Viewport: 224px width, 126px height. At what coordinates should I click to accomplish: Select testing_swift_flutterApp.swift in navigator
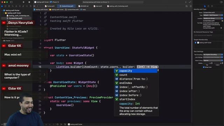18,16
